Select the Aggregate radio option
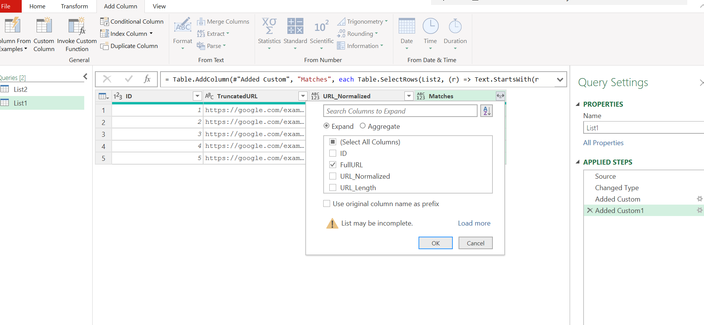704x325 pixels. 362,126
